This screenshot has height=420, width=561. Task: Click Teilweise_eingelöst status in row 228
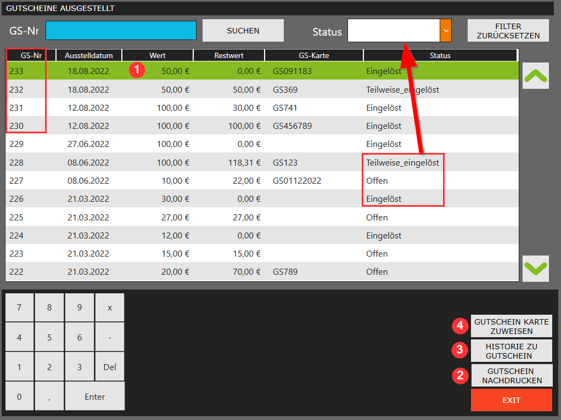coord(402,163)
